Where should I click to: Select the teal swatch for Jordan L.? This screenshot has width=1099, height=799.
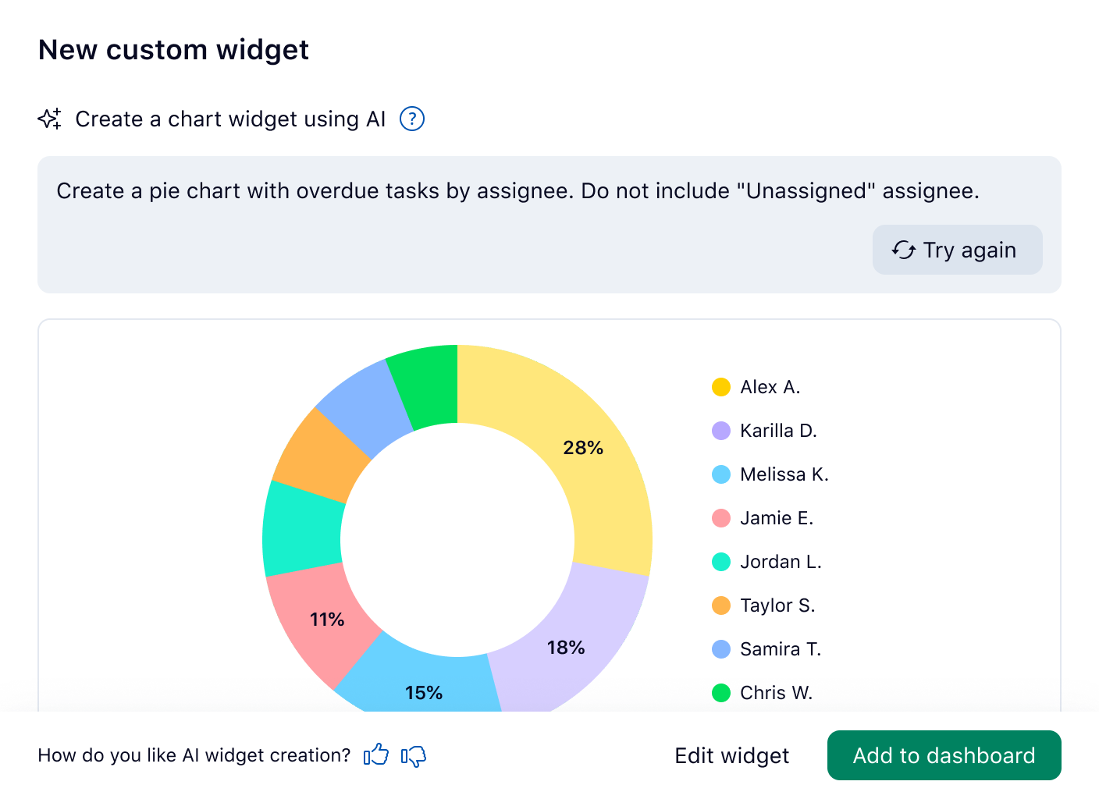(720, 561)
